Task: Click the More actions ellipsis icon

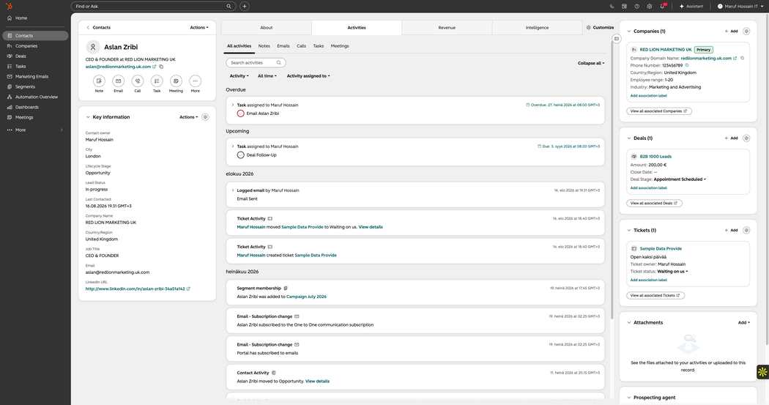Action: pos(196,81)
